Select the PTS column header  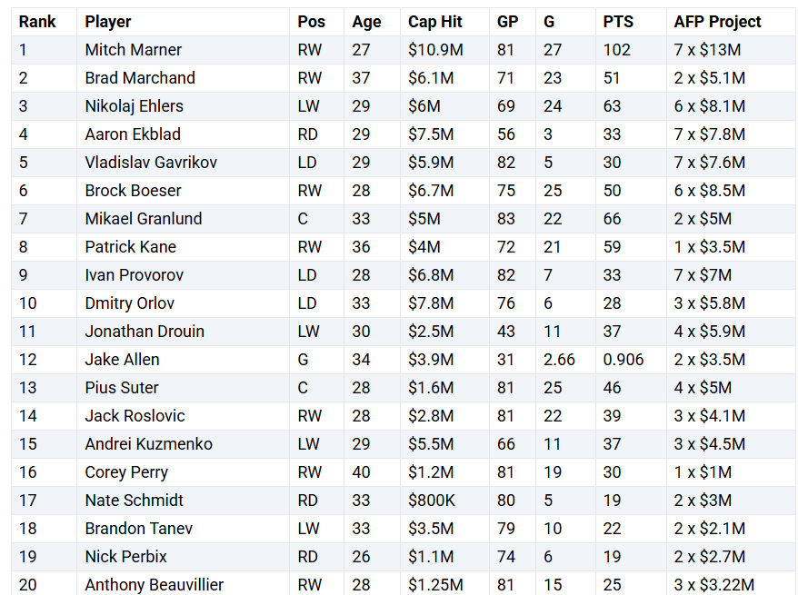coord(618,22)
